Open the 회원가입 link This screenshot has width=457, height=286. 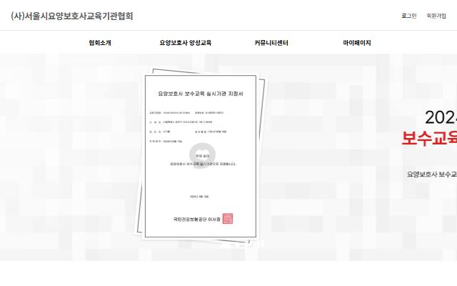point(436,16)
